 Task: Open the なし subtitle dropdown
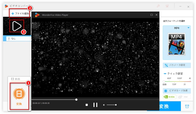point(17,39)
